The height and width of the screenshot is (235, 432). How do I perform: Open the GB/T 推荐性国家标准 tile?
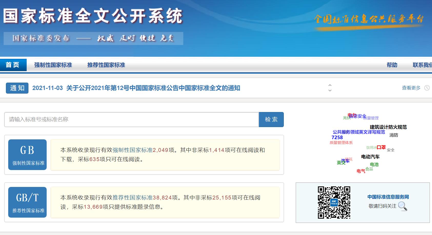click(27, 202)
